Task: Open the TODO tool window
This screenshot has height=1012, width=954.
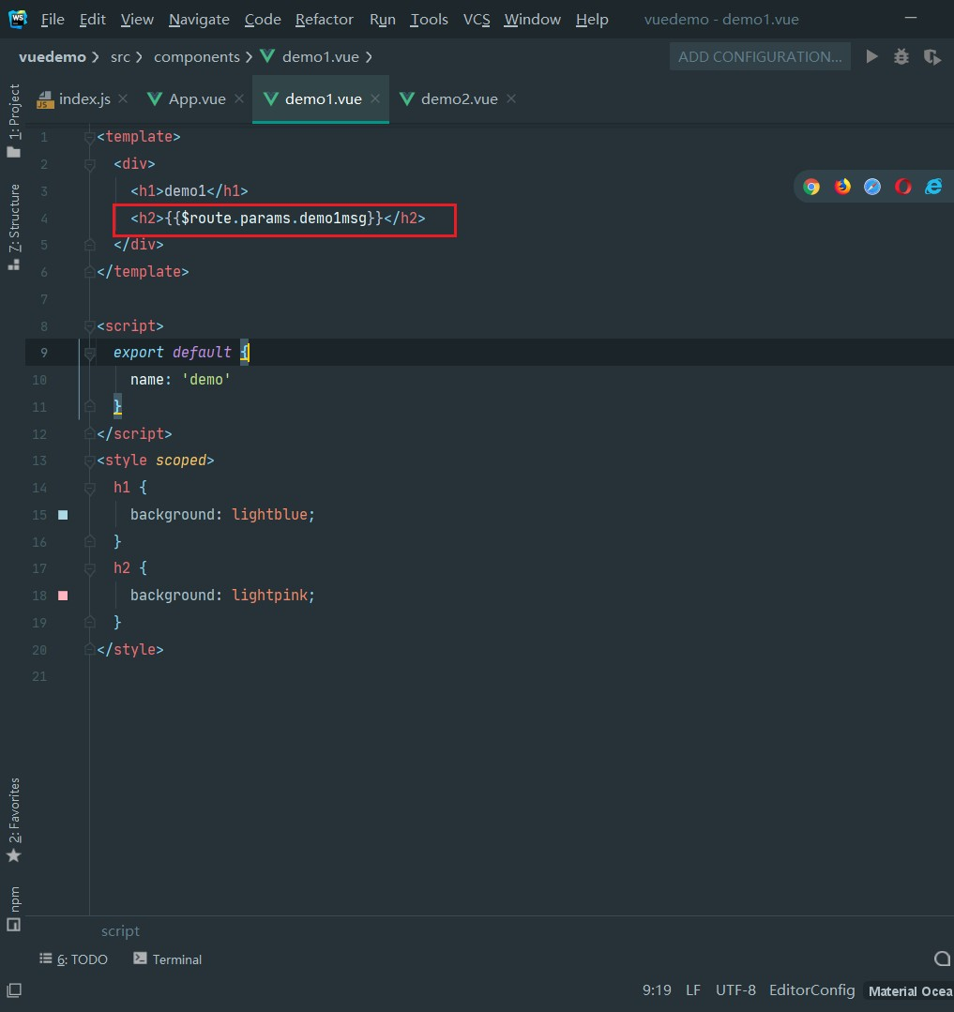Action: click(73, 959)
